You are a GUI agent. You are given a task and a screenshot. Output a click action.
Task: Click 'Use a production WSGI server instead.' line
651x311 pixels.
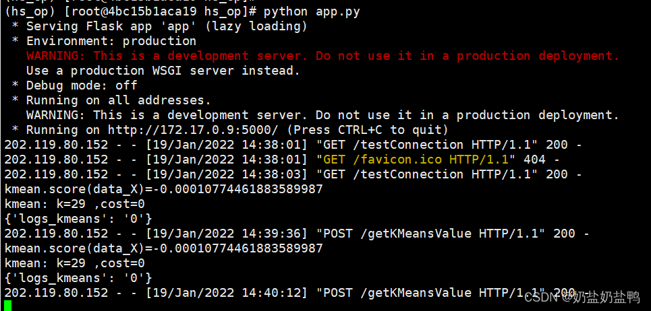(163, 71)
